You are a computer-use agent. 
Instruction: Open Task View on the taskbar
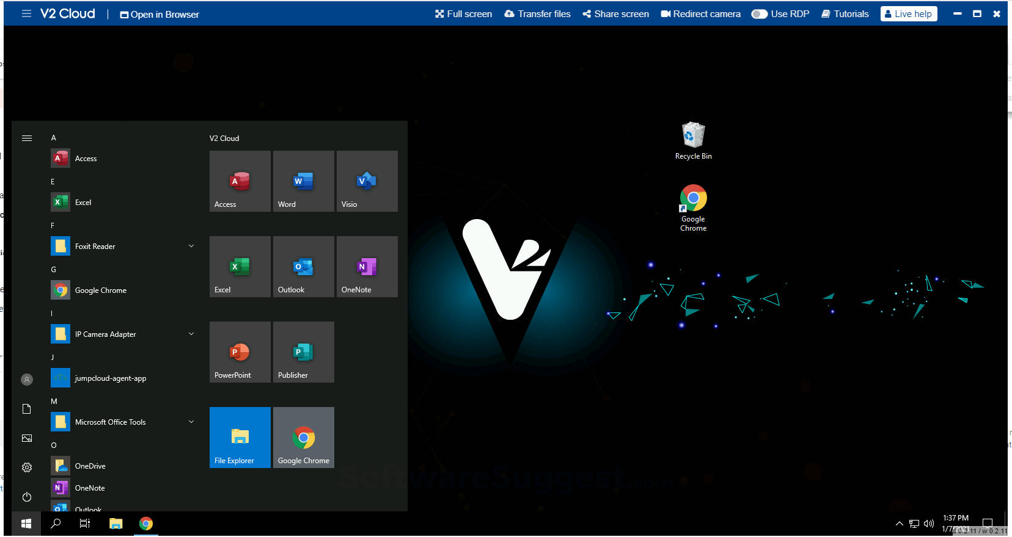point(85,524)
